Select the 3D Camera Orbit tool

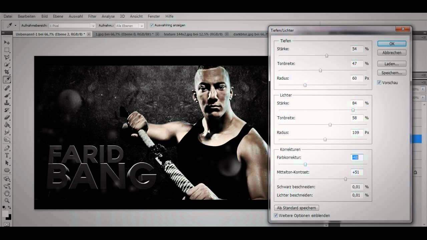tap(7, 186)
